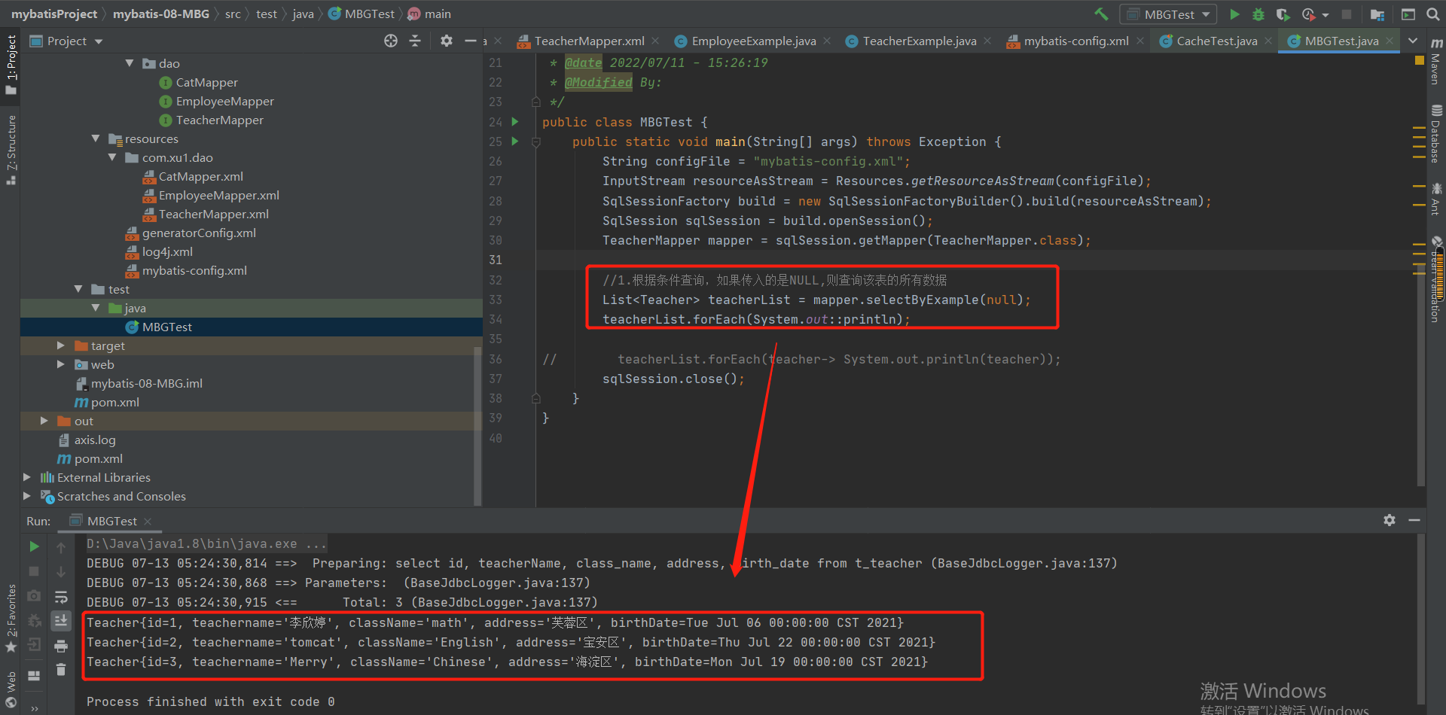Screen dimensions: 1446x715
Task: Open generatorConfig.xml file
Action: [199, 233]
